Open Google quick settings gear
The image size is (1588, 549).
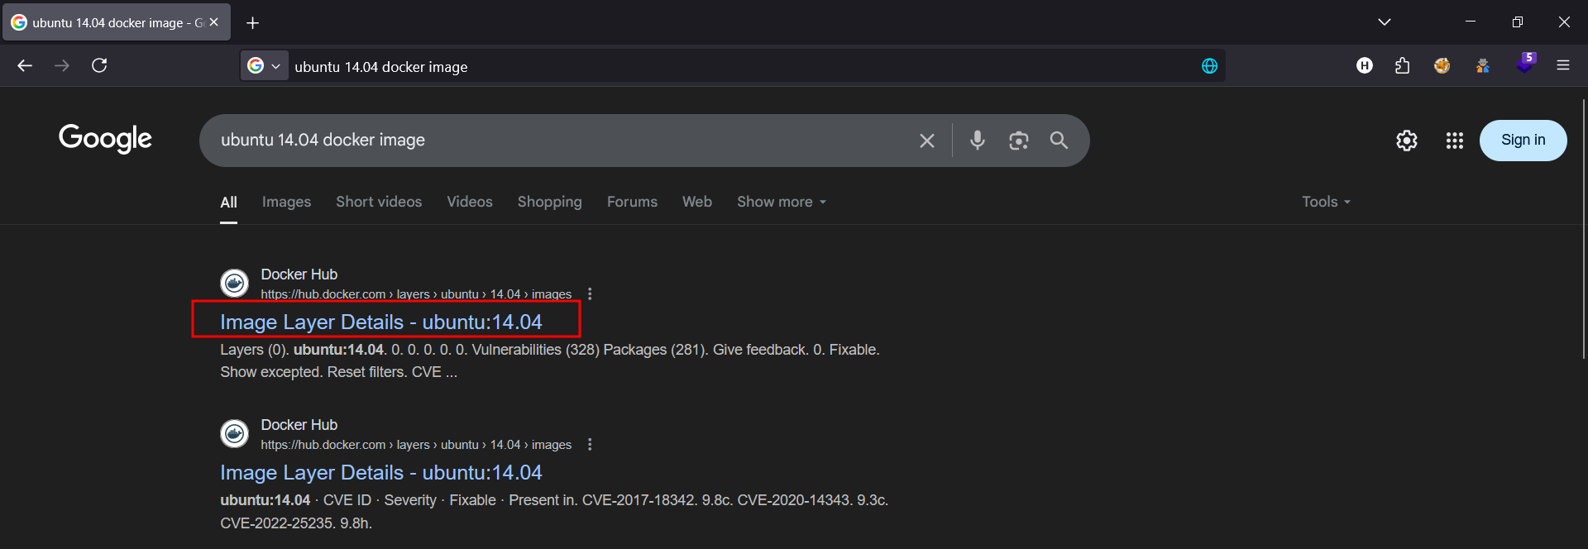point(1406,141)
